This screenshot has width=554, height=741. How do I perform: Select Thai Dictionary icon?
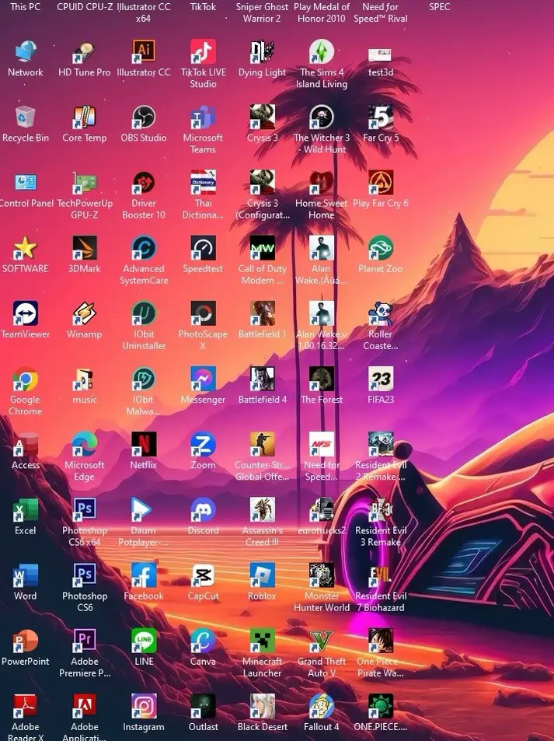click(x=203, y=183)
